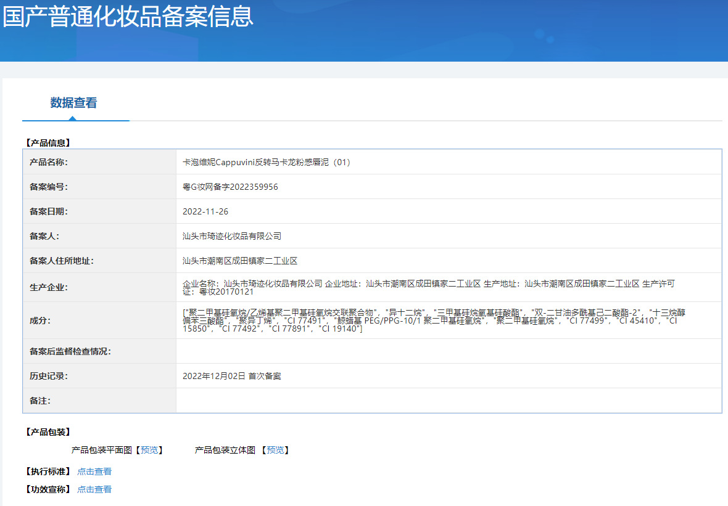Click the 备案编号 value 粤G妆网备字2022359956

point(230,187)
